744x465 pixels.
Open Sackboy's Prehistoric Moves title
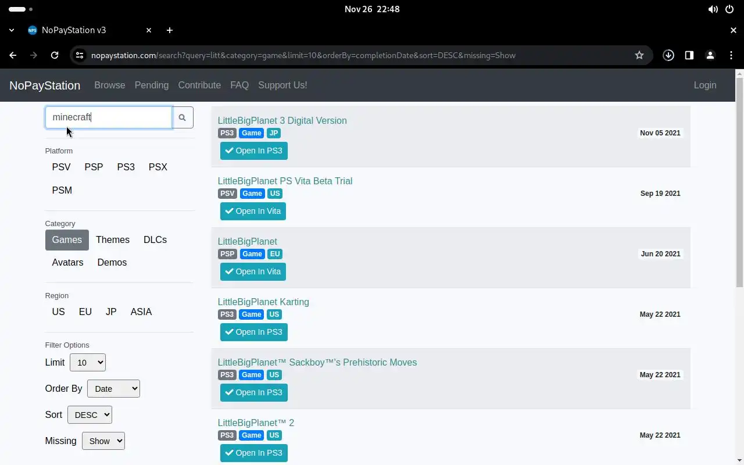click(317, 363)
